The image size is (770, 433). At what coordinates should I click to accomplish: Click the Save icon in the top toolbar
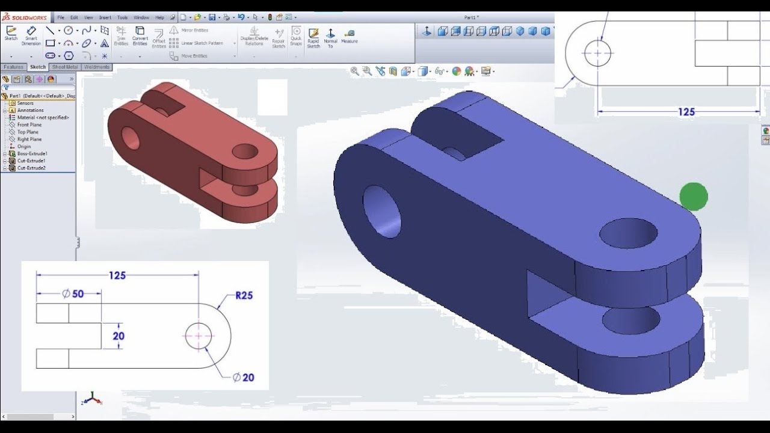point(212,17)
